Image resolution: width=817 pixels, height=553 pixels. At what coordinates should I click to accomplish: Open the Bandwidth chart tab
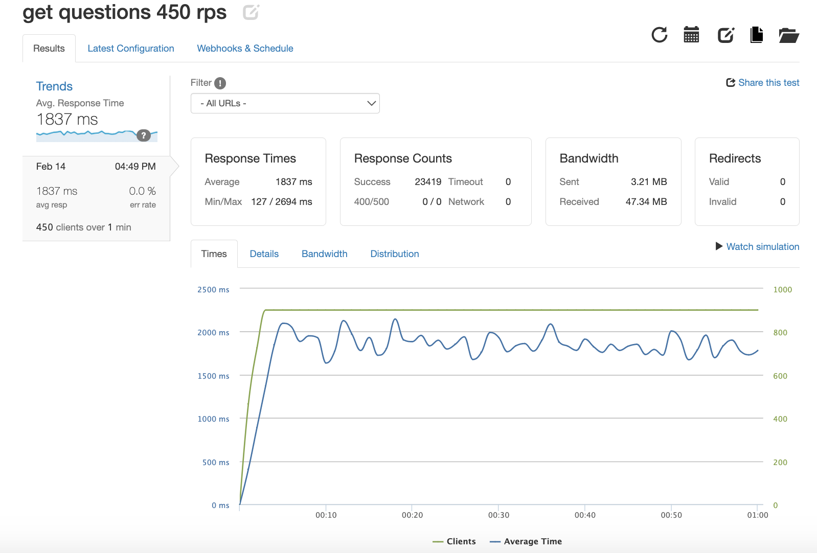pos(325,254)
